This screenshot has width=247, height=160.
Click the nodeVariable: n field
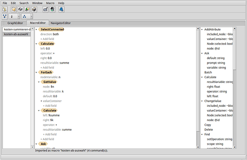[50, 77]
